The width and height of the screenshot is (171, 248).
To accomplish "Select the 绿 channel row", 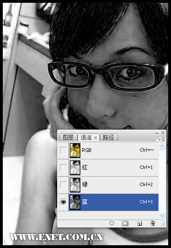I will coord(113,185).
